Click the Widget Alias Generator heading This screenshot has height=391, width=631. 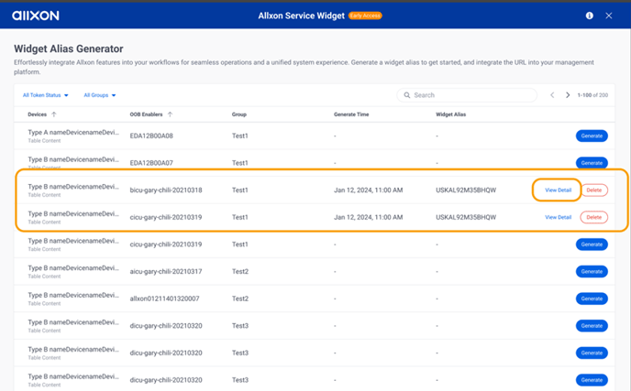pyautogui.click(x=69, y=49)
